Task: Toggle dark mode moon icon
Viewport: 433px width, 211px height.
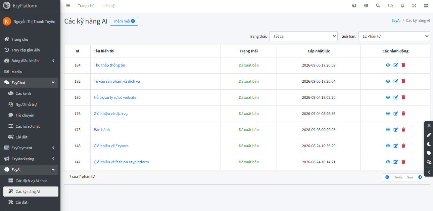Action: [x=429, y=144]
